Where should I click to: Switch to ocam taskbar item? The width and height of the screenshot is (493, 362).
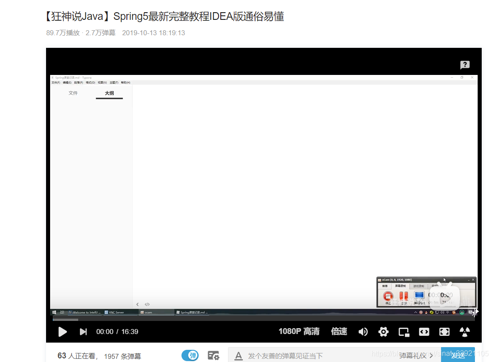click(157, 312)
